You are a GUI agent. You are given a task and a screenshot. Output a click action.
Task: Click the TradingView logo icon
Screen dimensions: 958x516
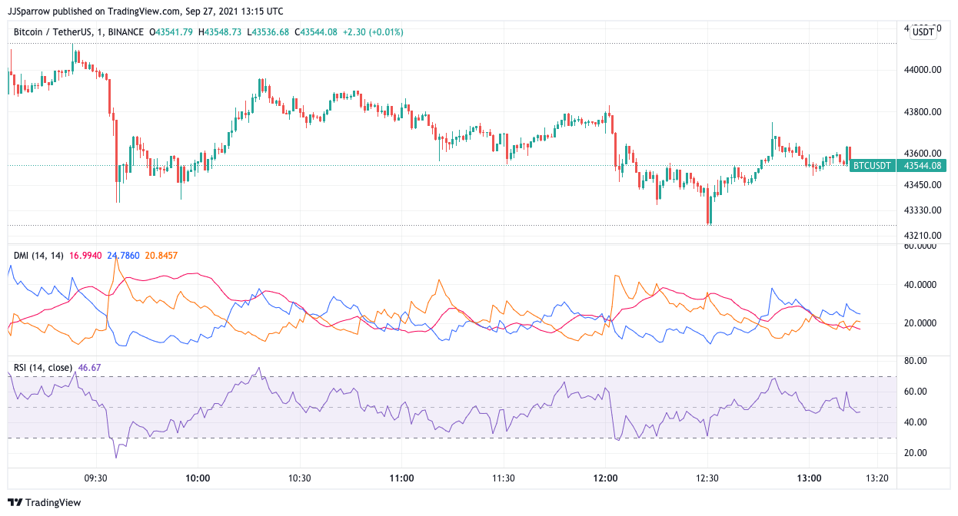tap(16, 503)
